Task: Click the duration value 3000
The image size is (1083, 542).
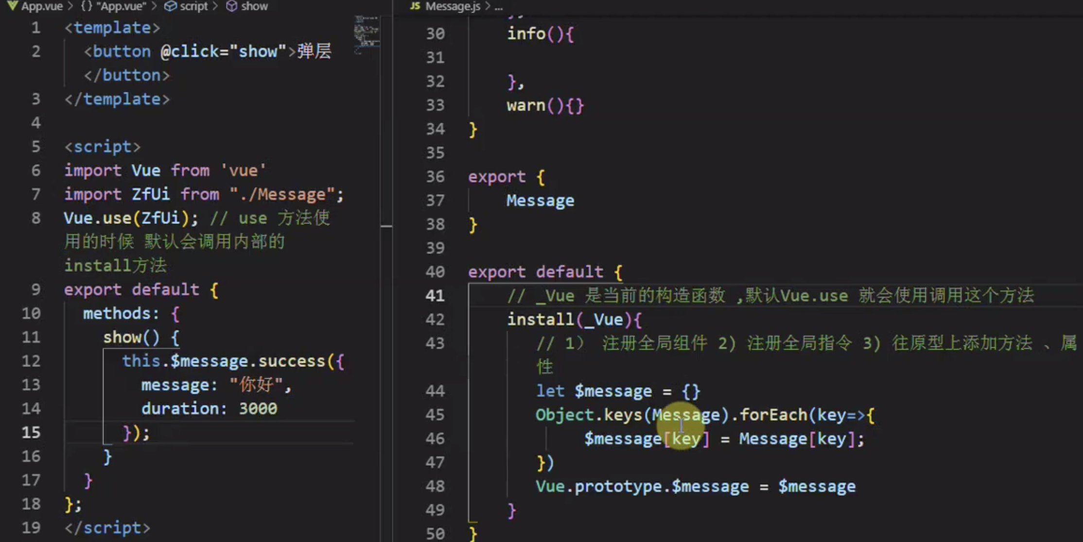Action: [258, 408]
